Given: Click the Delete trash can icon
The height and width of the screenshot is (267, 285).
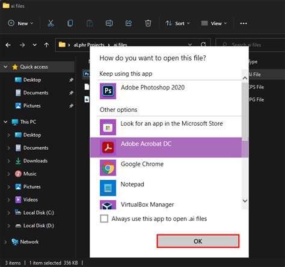Looking at the screenshot, I should tap(148, 23).
